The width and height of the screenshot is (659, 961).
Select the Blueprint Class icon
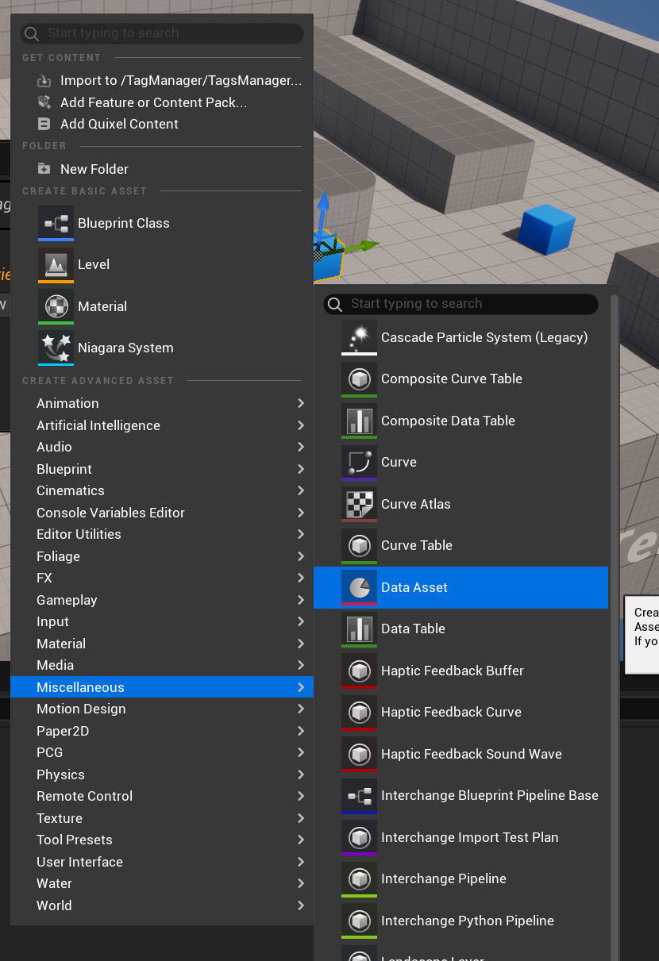point(54,223)
